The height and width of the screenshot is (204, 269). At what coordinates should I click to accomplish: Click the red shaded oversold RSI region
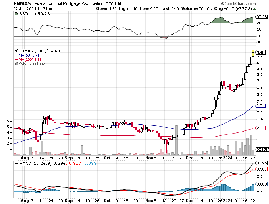click(163, 37)
